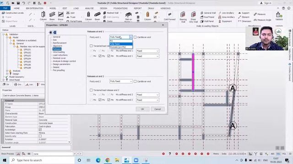Image resolution: width=293 pixels, height=164 pixels.
Task: Select the Brace tool
Action: click(x=60, y=16)
